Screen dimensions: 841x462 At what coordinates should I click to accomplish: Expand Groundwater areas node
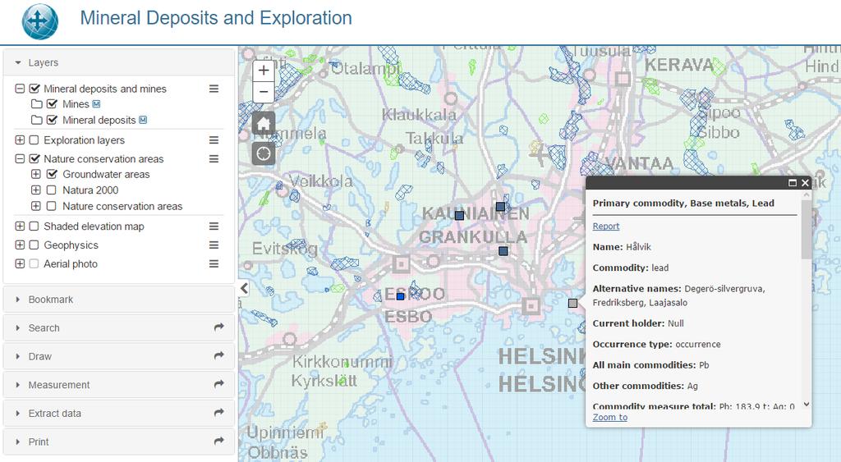point(36,174)
